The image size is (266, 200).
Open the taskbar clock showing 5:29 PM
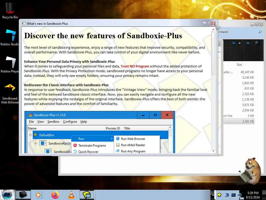(x=253, y=195)
